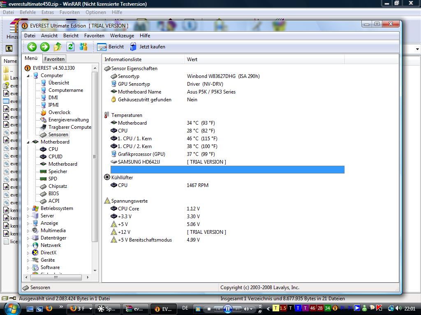Expand the Server node
The image size is (421, 315).
tap(28, 216)
